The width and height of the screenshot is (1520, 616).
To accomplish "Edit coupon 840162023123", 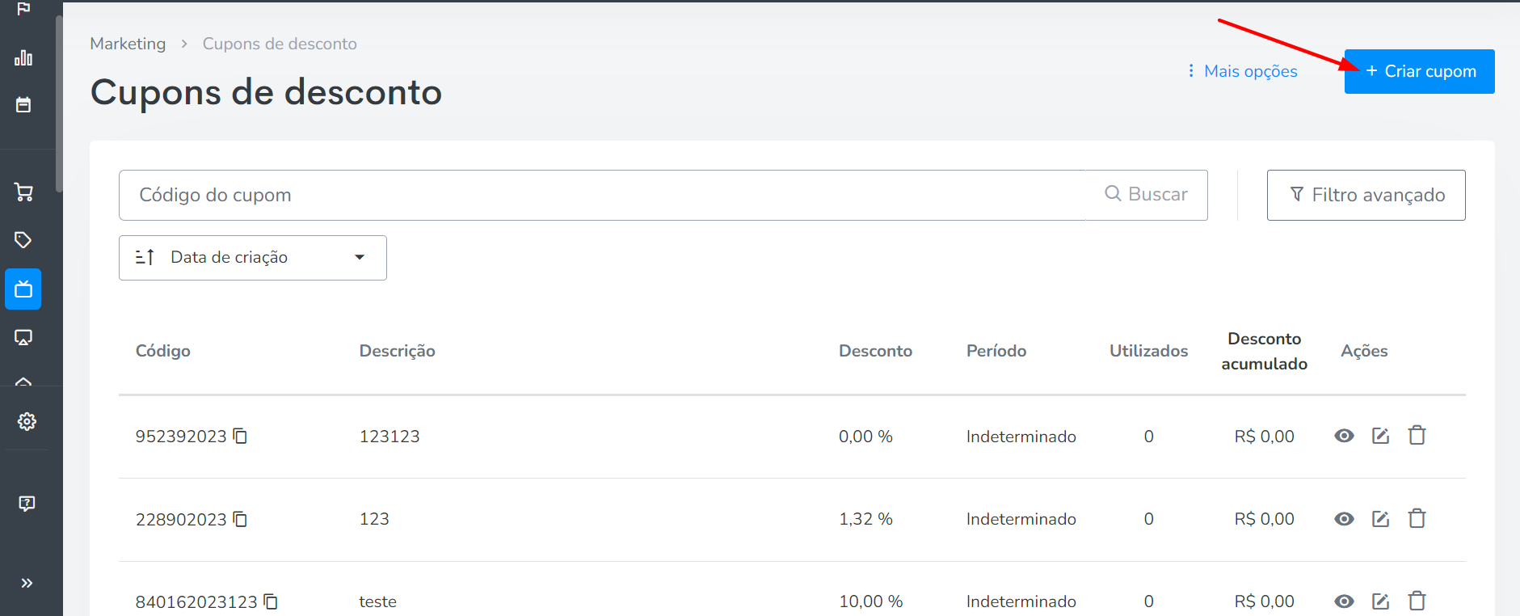I will click(x=1381, y=601).
